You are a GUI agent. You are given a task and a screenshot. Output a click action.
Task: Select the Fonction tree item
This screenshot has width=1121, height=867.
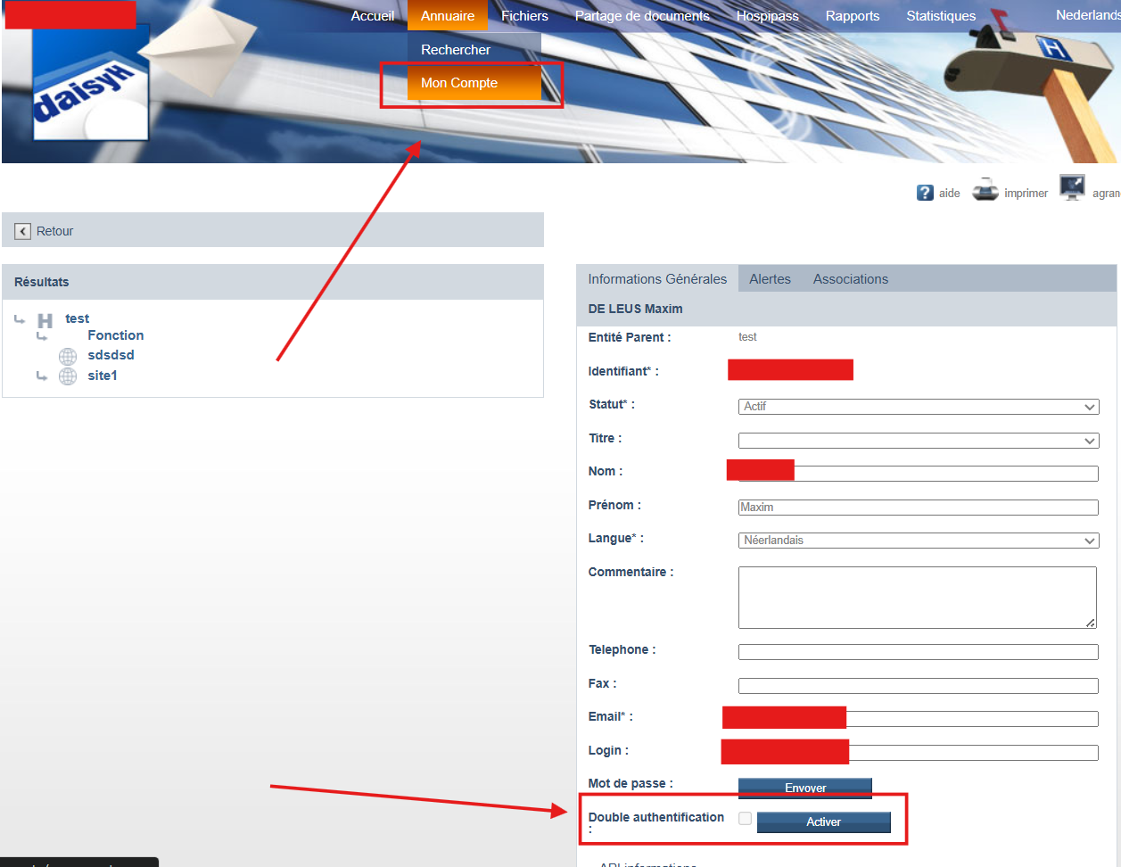coord(116,335)
